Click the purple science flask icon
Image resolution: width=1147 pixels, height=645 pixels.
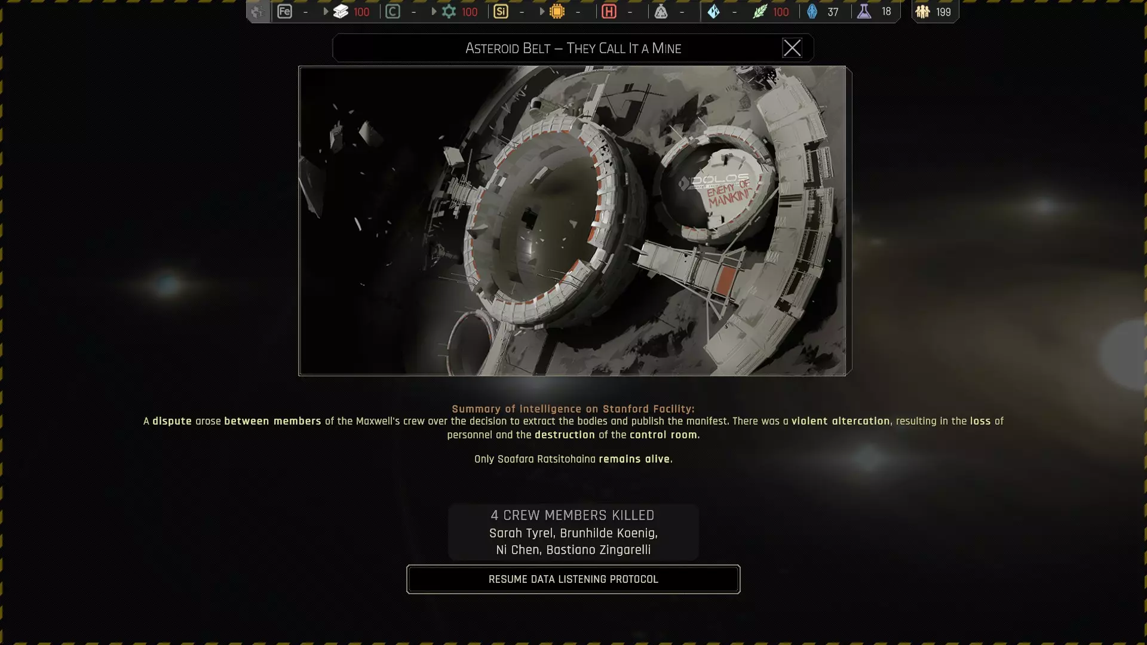pos(864,11)
